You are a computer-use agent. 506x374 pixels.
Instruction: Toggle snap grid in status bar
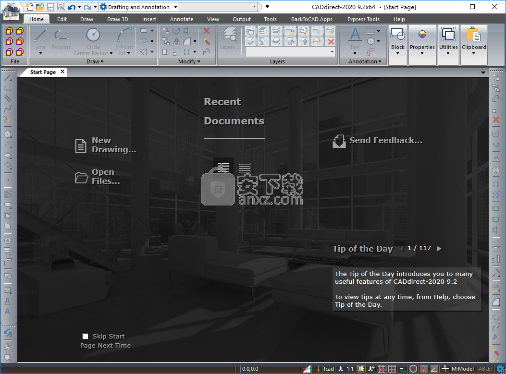(382, 369)
